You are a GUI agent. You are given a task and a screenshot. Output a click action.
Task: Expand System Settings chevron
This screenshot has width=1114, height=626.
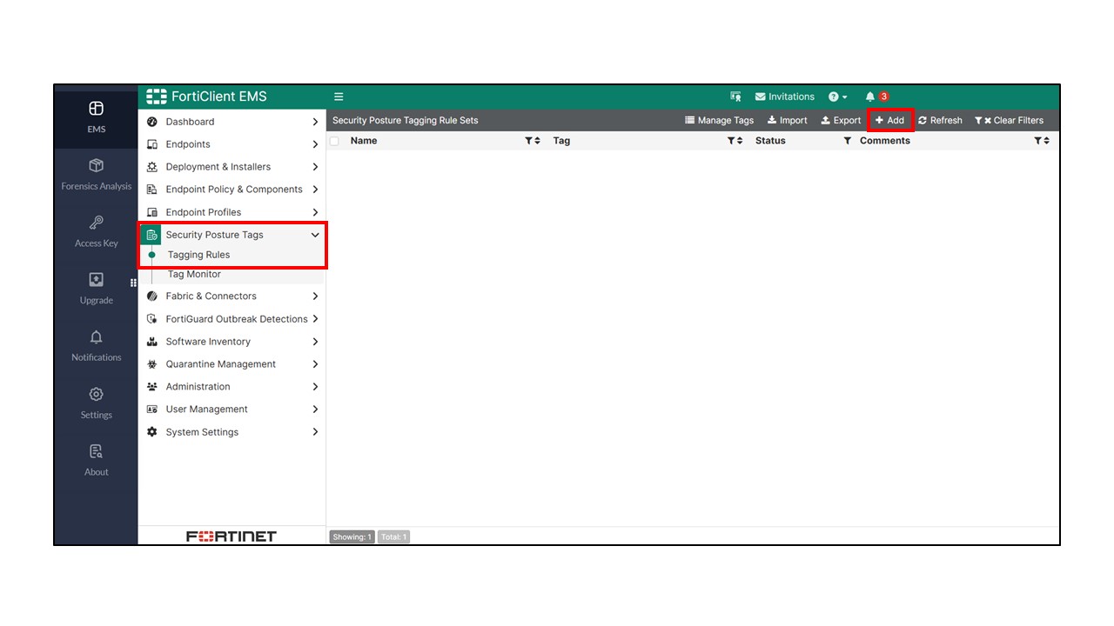pyautogui.click(x=315, y=432)
